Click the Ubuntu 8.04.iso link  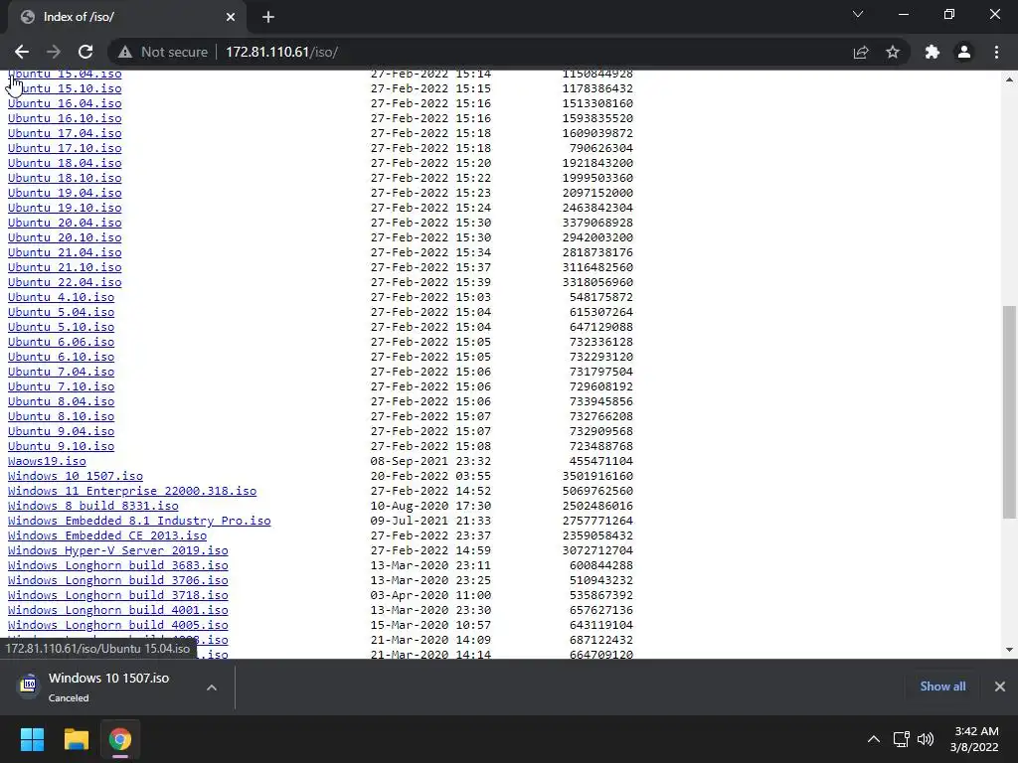(61, 401)
